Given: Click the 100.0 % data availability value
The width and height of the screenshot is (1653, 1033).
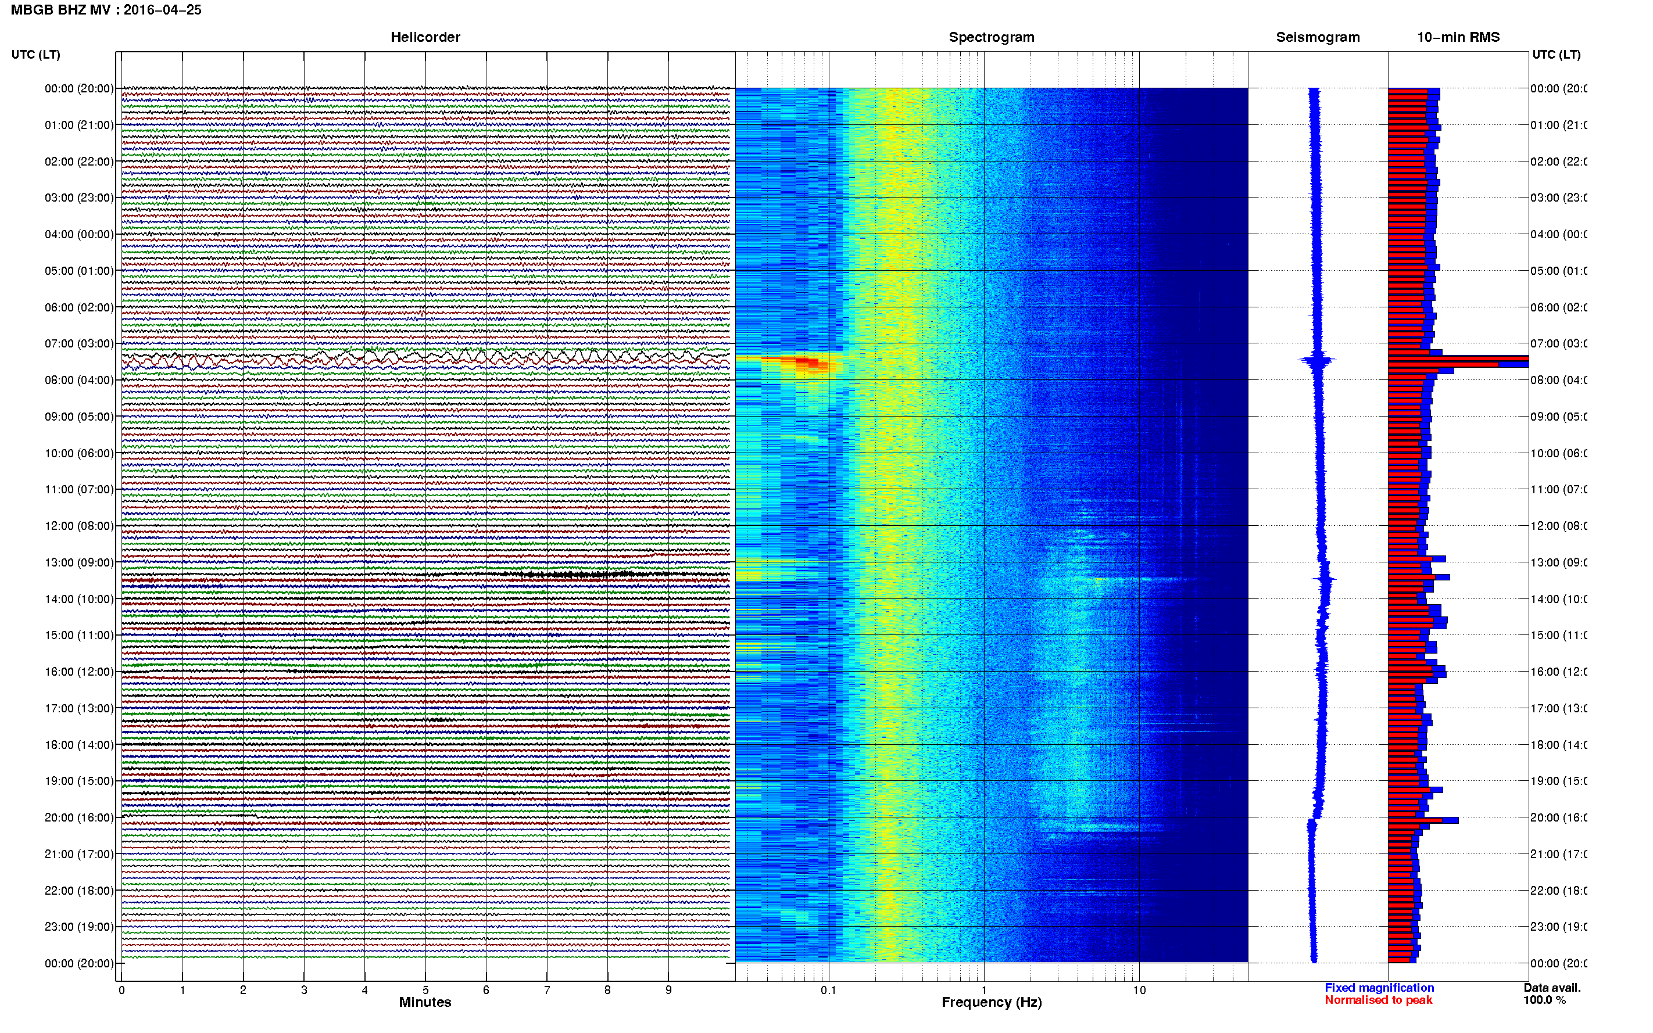Looking at the screenshot, I should click(1544, 999).
